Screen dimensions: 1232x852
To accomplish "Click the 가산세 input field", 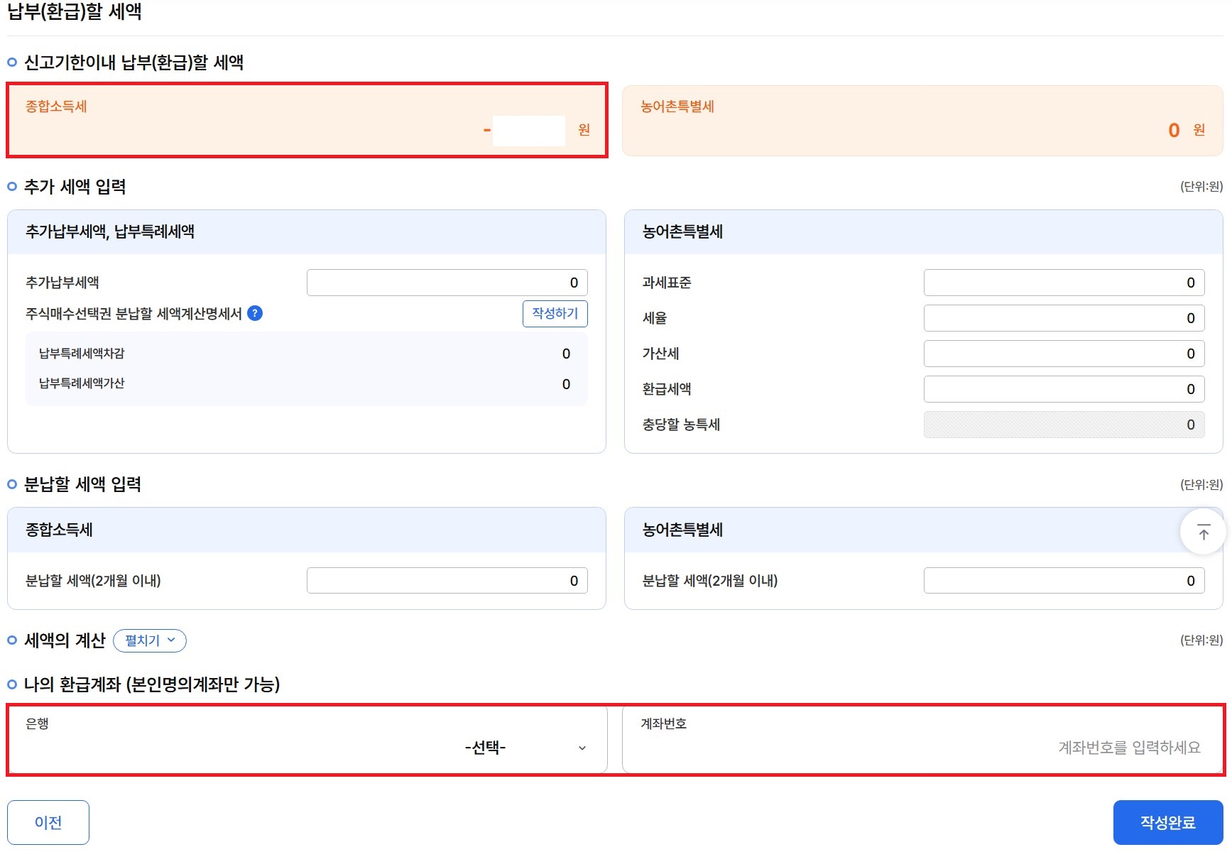I will click(1064, 354).
